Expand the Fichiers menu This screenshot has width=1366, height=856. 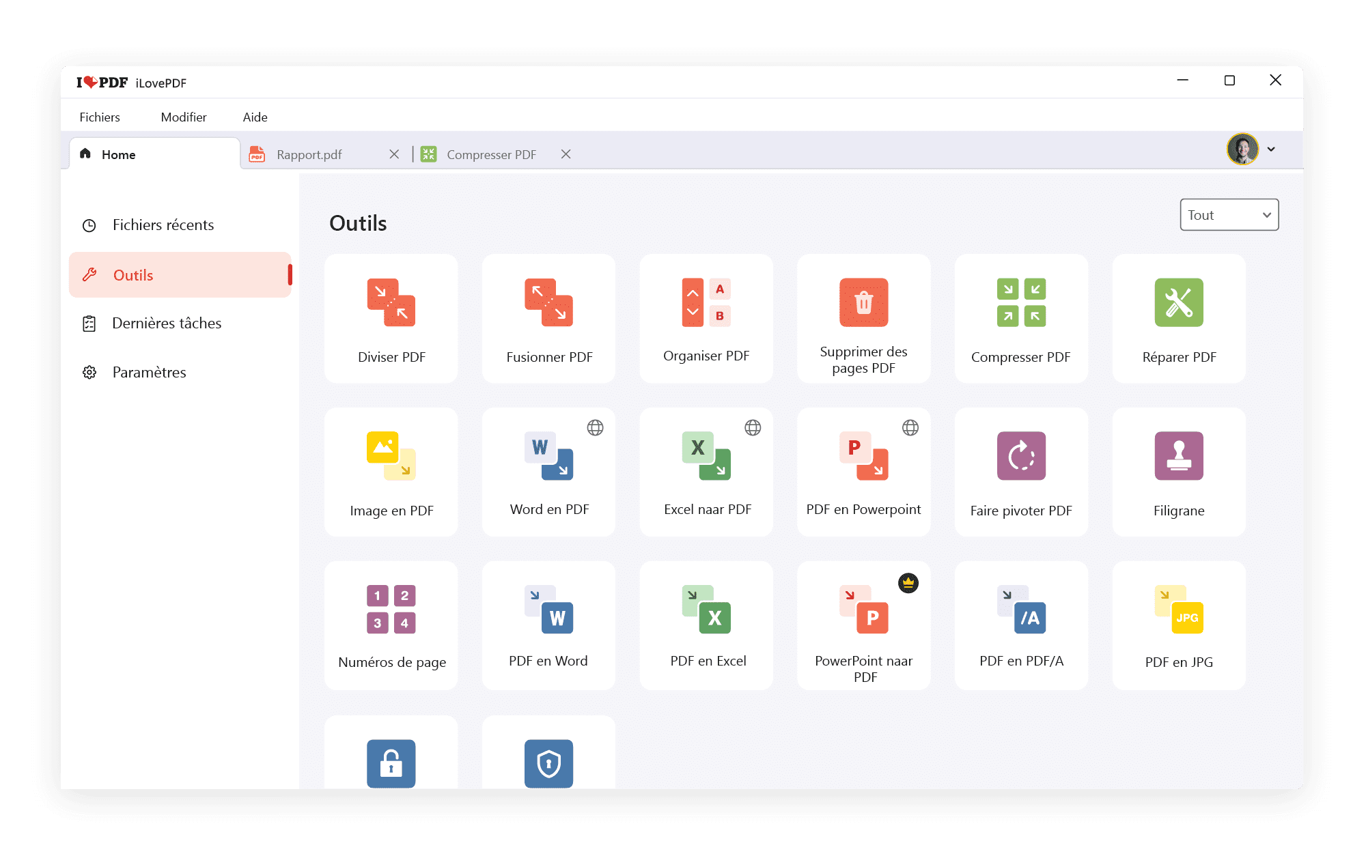(x=100, y=117)
